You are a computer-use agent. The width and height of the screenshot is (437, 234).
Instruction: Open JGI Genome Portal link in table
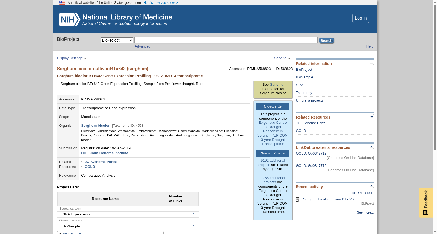click(101, 162)
